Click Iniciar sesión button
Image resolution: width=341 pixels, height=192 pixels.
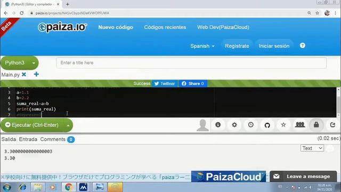tap(274, 46)
